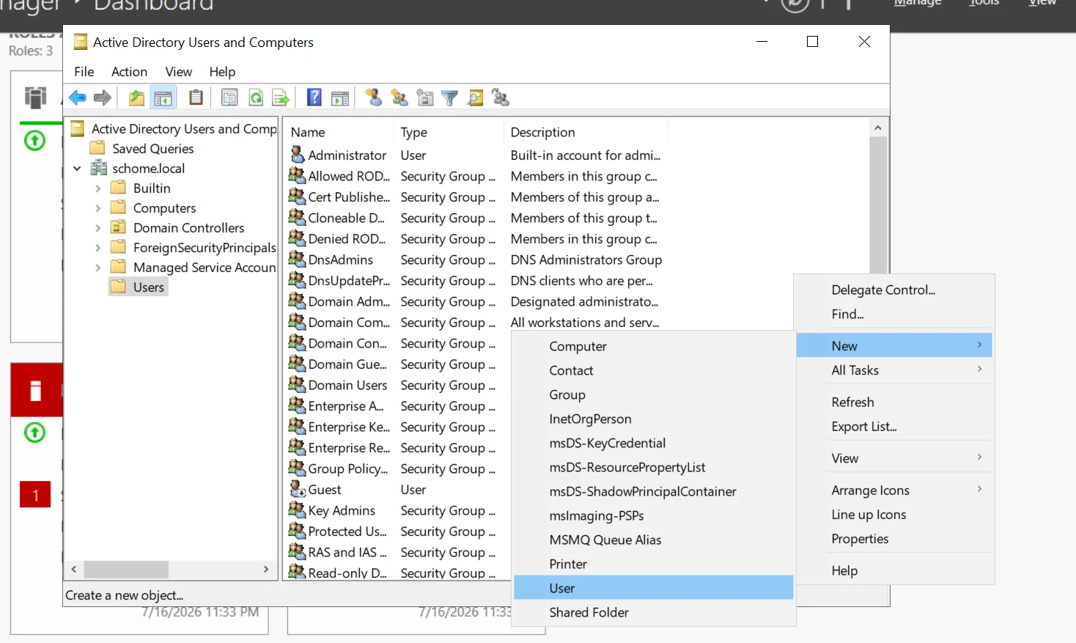The image size is (1076, 643).
Task: Click the Name column header
Action: (x=339, y=132)
